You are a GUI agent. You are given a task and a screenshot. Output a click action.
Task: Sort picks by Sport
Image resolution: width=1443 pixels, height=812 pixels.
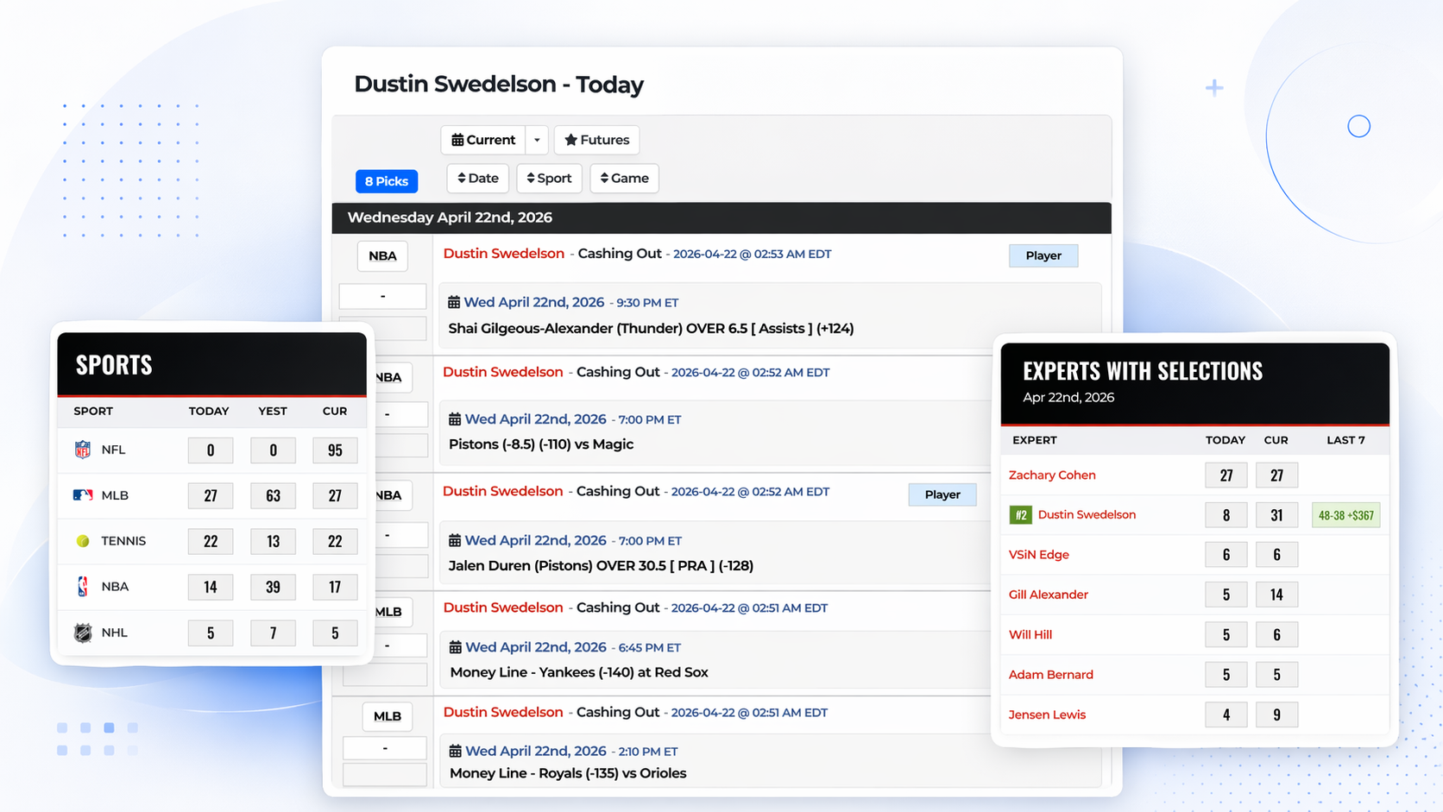[x=549, y=179]
